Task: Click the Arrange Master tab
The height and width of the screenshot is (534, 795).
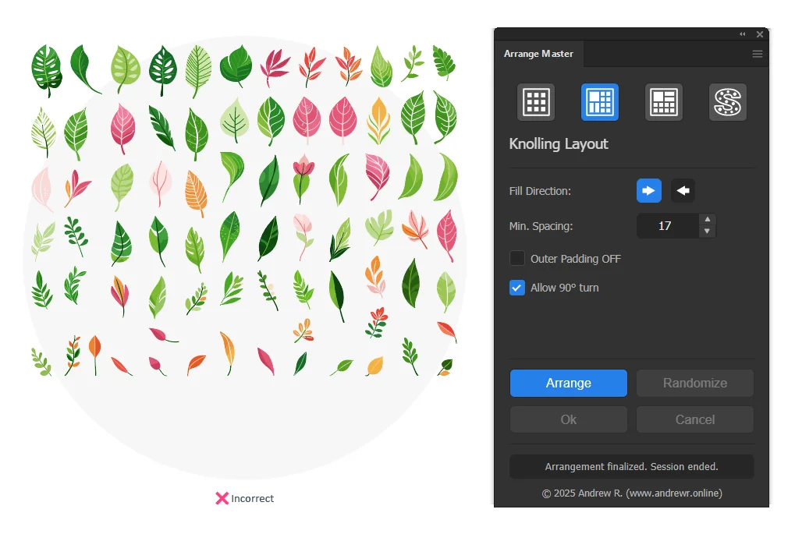Action: click(539, 54)
